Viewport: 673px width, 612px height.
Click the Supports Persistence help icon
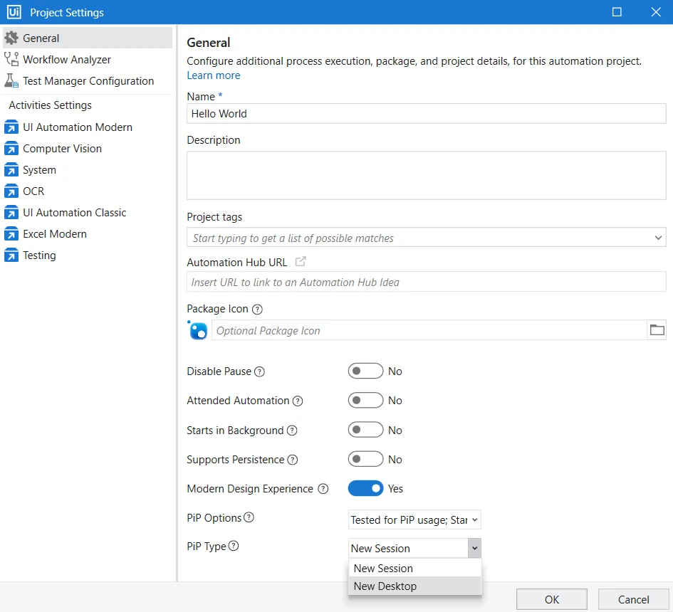[x=292, y=460]
